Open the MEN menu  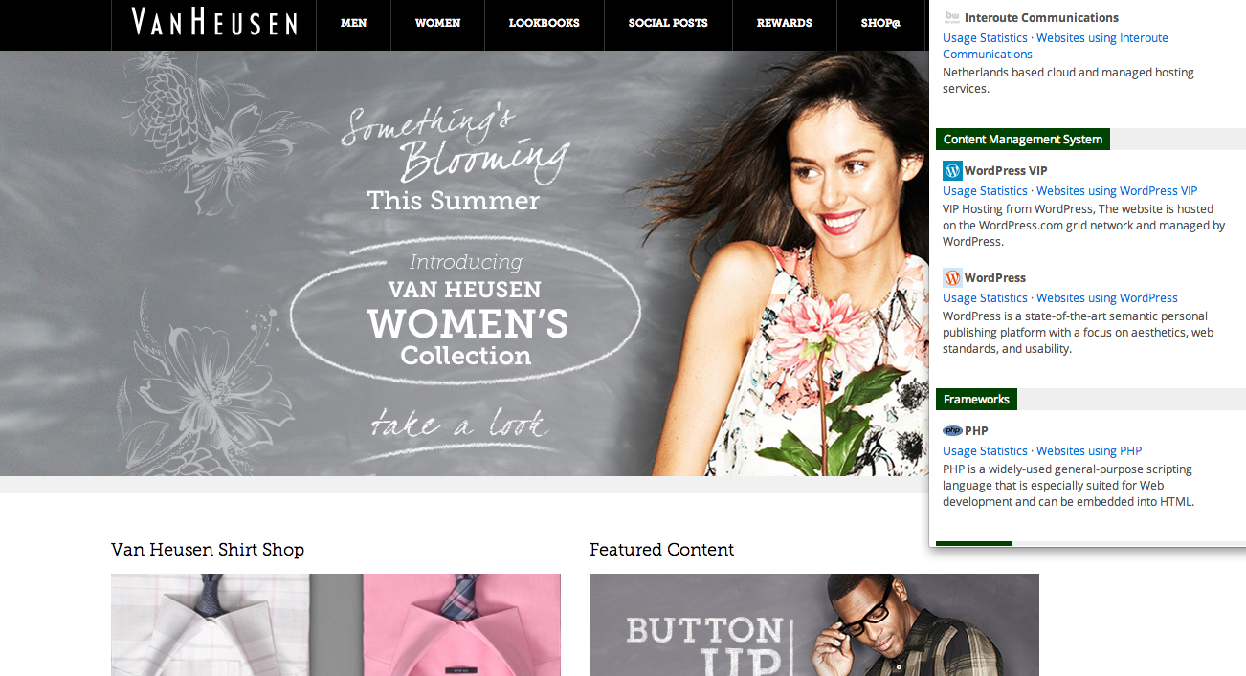[x=353, y=23]
